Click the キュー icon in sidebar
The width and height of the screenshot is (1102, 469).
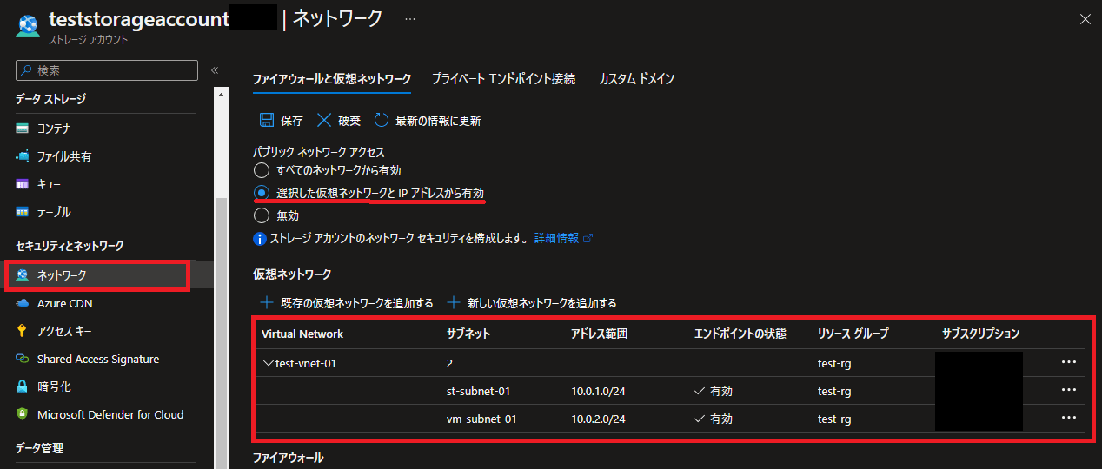(23, 184)
